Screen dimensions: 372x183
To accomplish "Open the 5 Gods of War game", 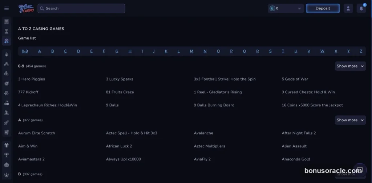I will point(295,79).
